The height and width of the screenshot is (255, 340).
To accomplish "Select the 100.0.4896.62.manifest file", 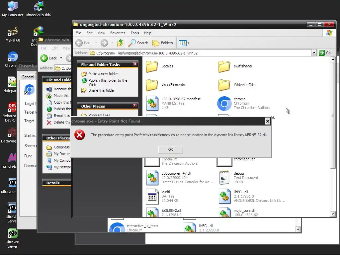I will point(173,103).
